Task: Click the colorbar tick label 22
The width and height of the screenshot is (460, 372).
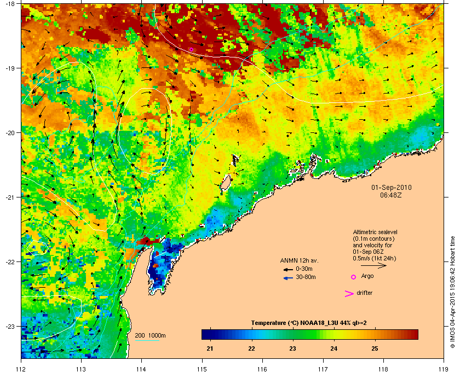Action: [251, 348]
